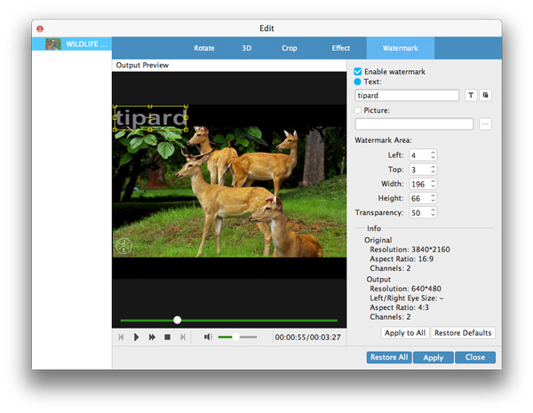Open the Effect tab
Screen dimensions: 533x413
341,48
